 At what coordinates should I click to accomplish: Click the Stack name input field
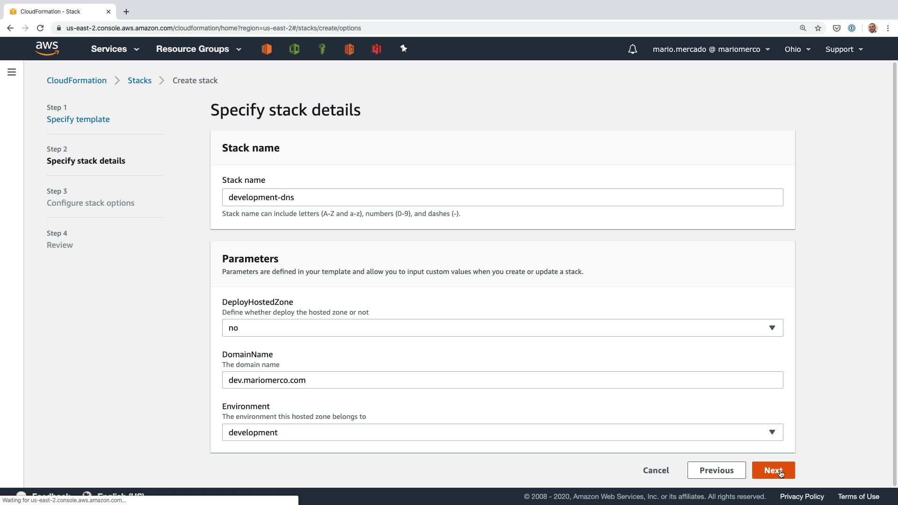click(502, 197)
